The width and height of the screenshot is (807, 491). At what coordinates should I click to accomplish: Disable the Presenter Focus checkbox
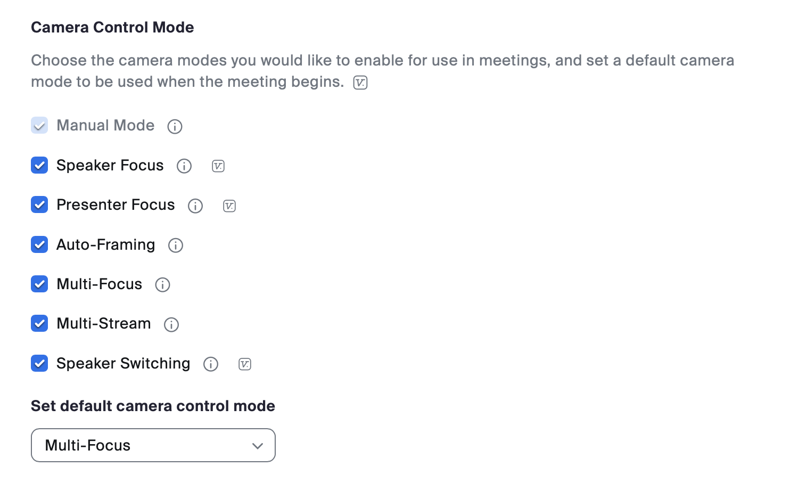click(39, 204)
